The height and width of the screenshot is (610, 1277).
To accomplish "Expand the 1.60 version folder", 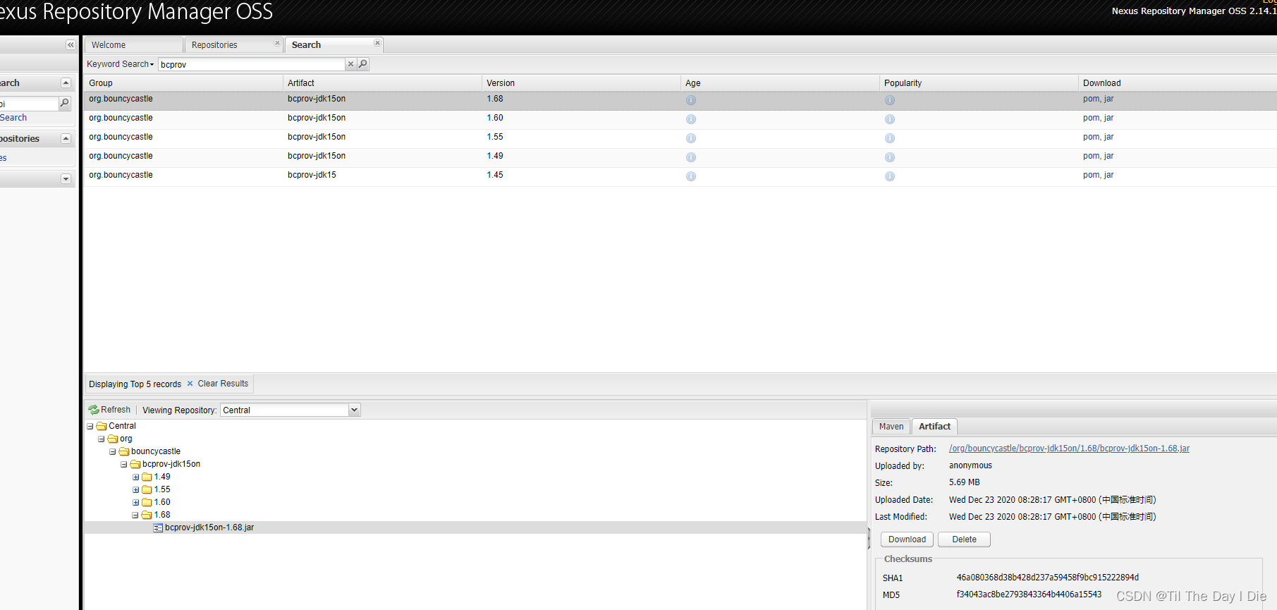I will pos(135,503).
